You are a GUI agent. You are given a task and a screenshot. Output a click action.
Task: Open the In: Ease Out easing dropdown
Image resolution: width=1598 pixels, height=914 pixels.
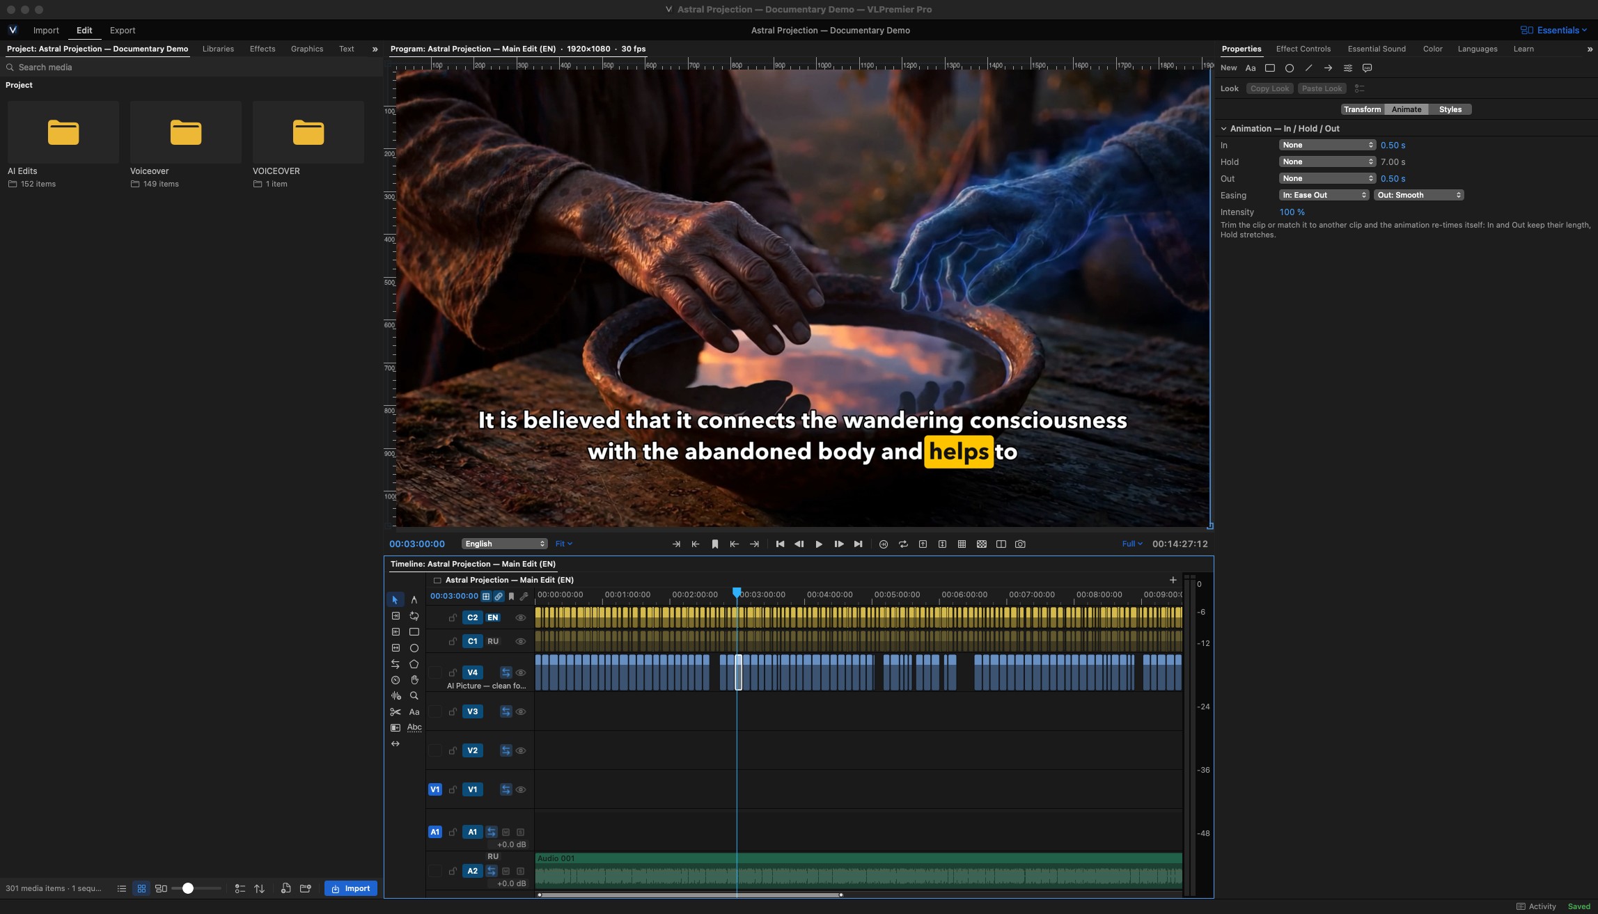(x=1324, y=196)
